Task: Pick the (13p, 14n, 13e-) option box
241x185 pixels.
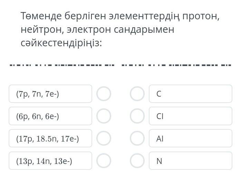Action: point(50,161)
